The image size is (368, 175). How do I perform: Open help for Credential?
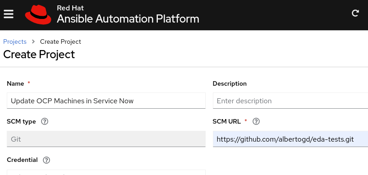46,160
